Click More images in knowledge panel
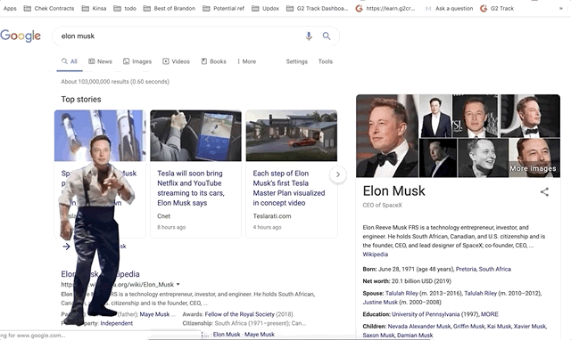 (x=533, y=168)
